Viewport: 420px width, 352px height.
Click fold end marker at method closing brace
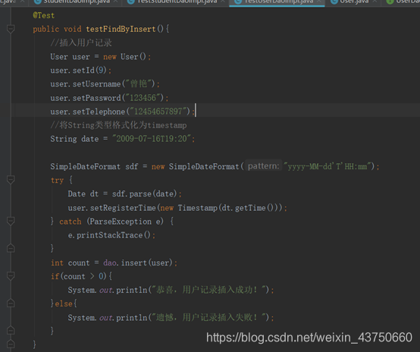tap(11, 344)
